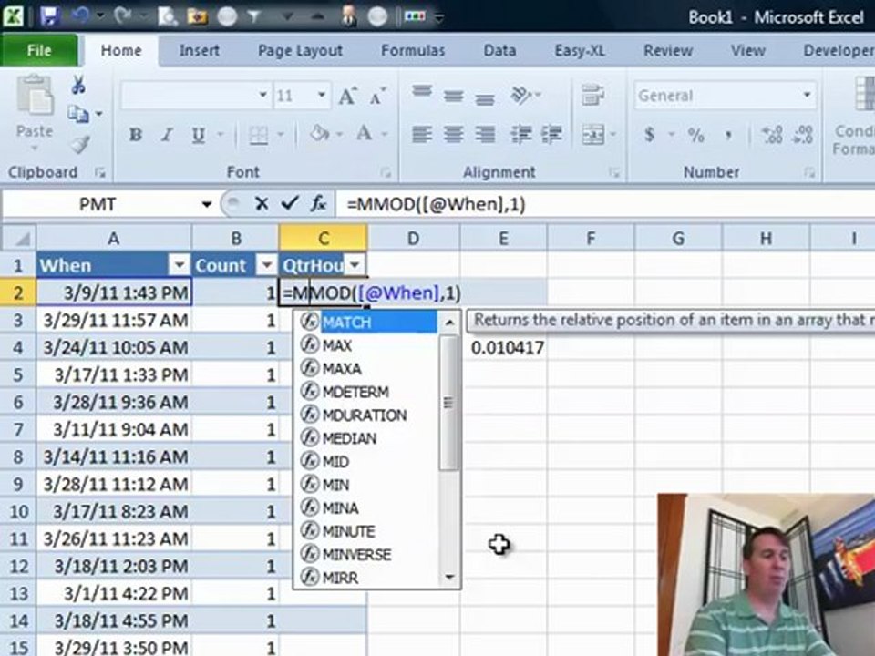Click the Percent Style icon
The height and width of the screenshot is (656, 875).
point(695,135)
